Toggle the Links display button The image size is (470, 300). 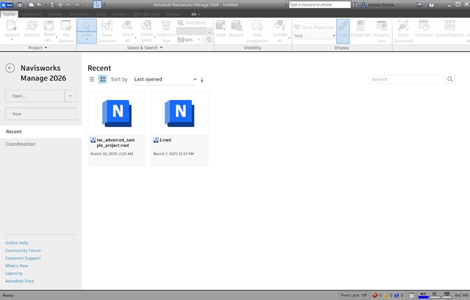(x=343, y=31)
